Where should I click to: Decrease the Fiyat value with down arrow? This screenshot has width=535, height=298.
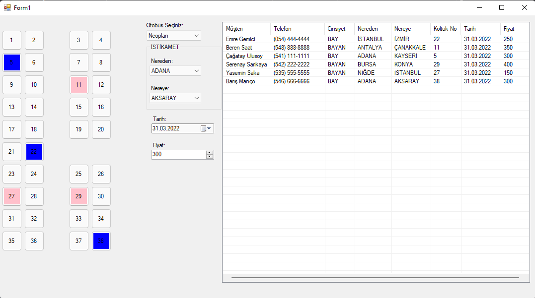pos(210,157)
